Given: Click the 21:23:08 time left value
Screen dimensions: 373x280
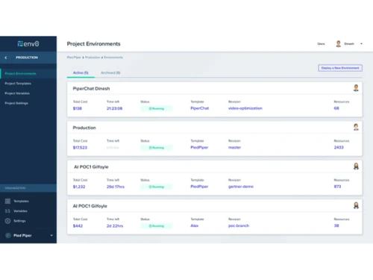Looking at the screenshot, I should pyautogui.click(x=114, y=108).
